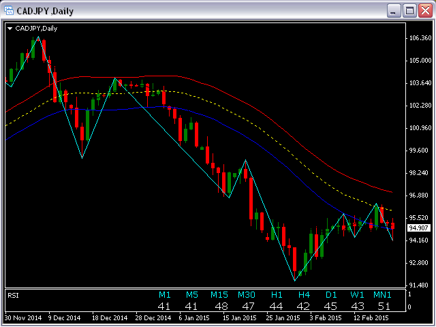Click the H1 timeframe RSI label
This screenshot has width=436, height=327.
click(x=277, y=295)
